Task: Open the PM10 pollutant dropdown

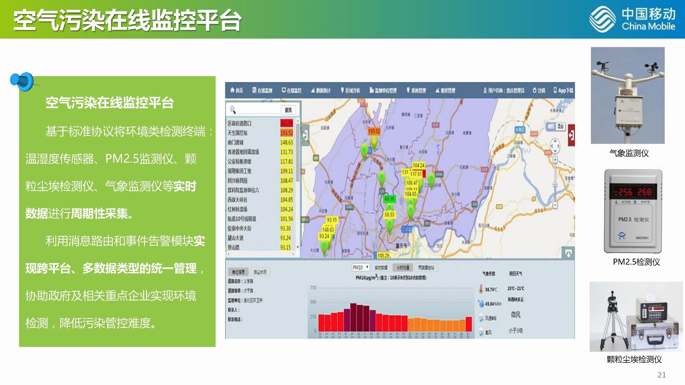Action: click(x=361, y=267)
